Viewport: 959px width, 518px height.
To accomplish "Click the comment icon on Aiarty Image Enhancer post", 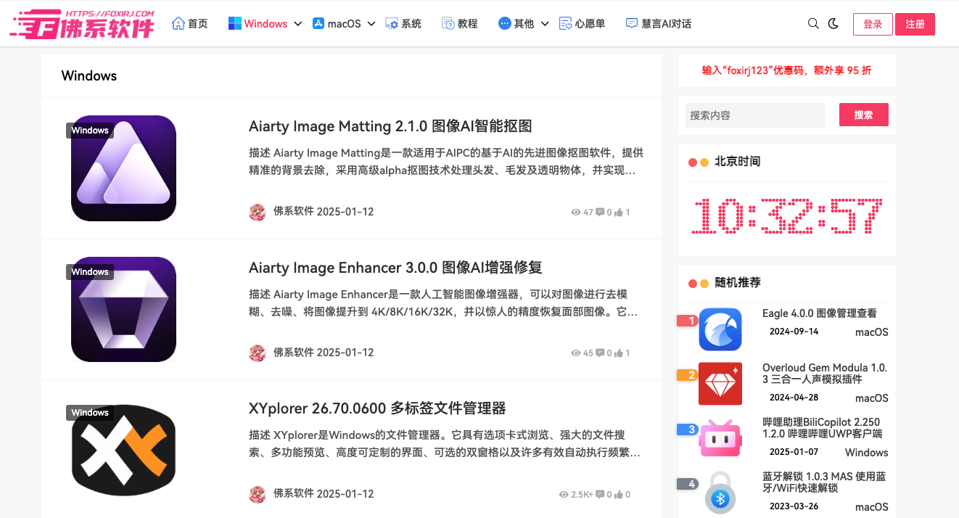I will click(600, 353).
